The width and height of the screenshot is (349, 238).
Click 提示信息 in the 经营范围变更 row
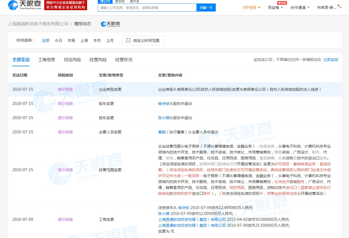[65, 170]
